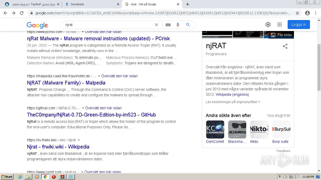This screenshot has width=321, height=180.
Task: Click Visa drygt 5 till
Action: 278,115
